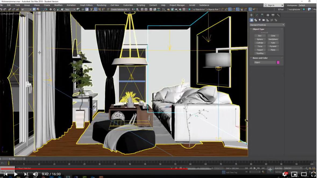Collapse the Object Type rollout
This screenshot has width=317, height=178.
click(258, 29)
